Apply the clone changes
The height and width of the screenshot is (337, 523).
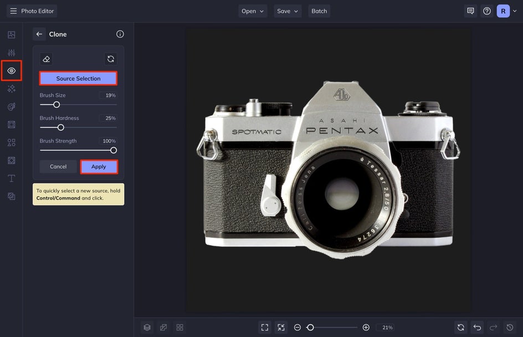pyautogui.click(x=99, y=167)
